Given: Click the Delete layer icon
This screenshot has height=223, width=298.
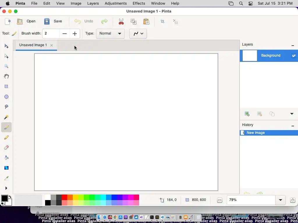Looking at the screenshot, I should pyautogui.click(x=259, y=114).
